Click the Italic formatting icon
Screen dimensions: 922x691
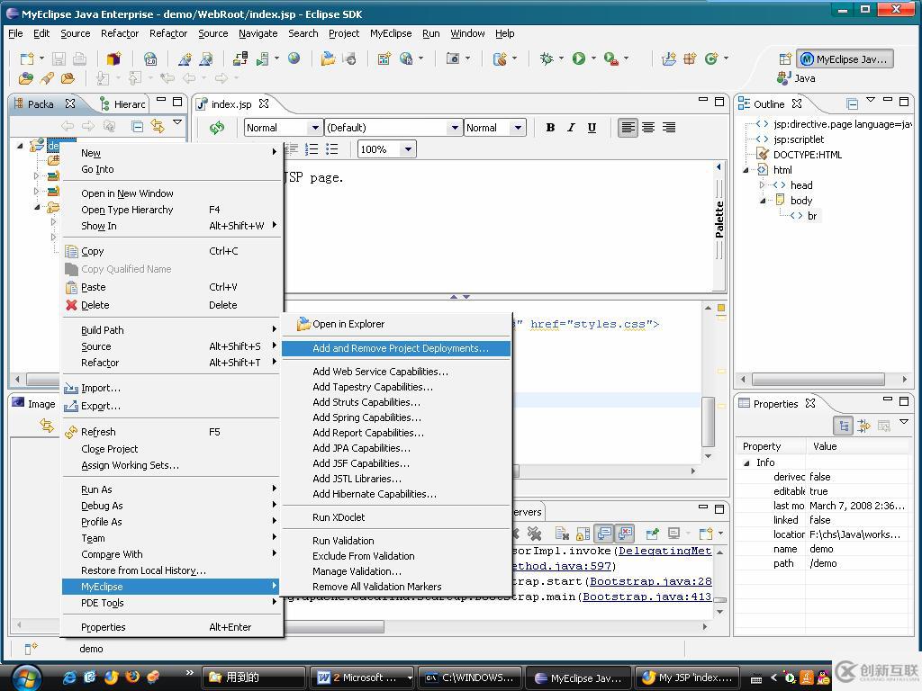(x=571, y=128)
